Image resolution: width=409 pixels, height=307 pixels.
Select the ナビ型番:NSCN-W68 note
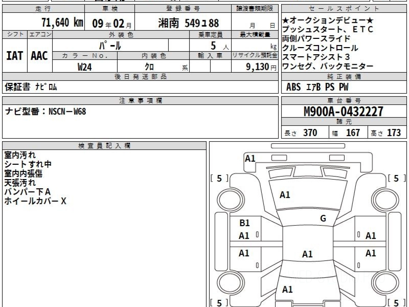pyautogui.click(x=45, y=111)
